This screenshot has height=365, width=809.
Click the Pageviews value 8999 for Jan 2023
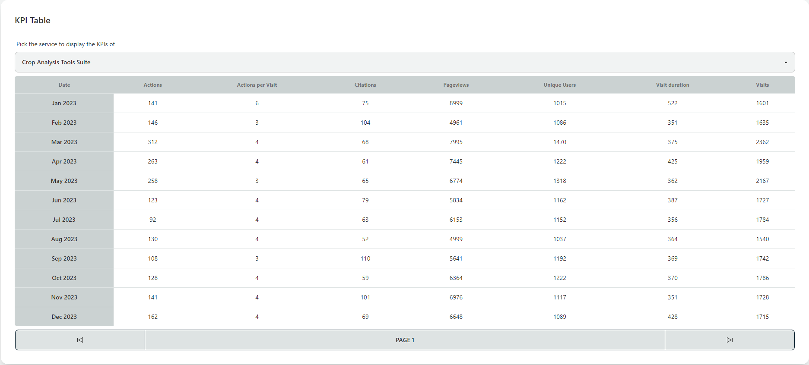456,103
